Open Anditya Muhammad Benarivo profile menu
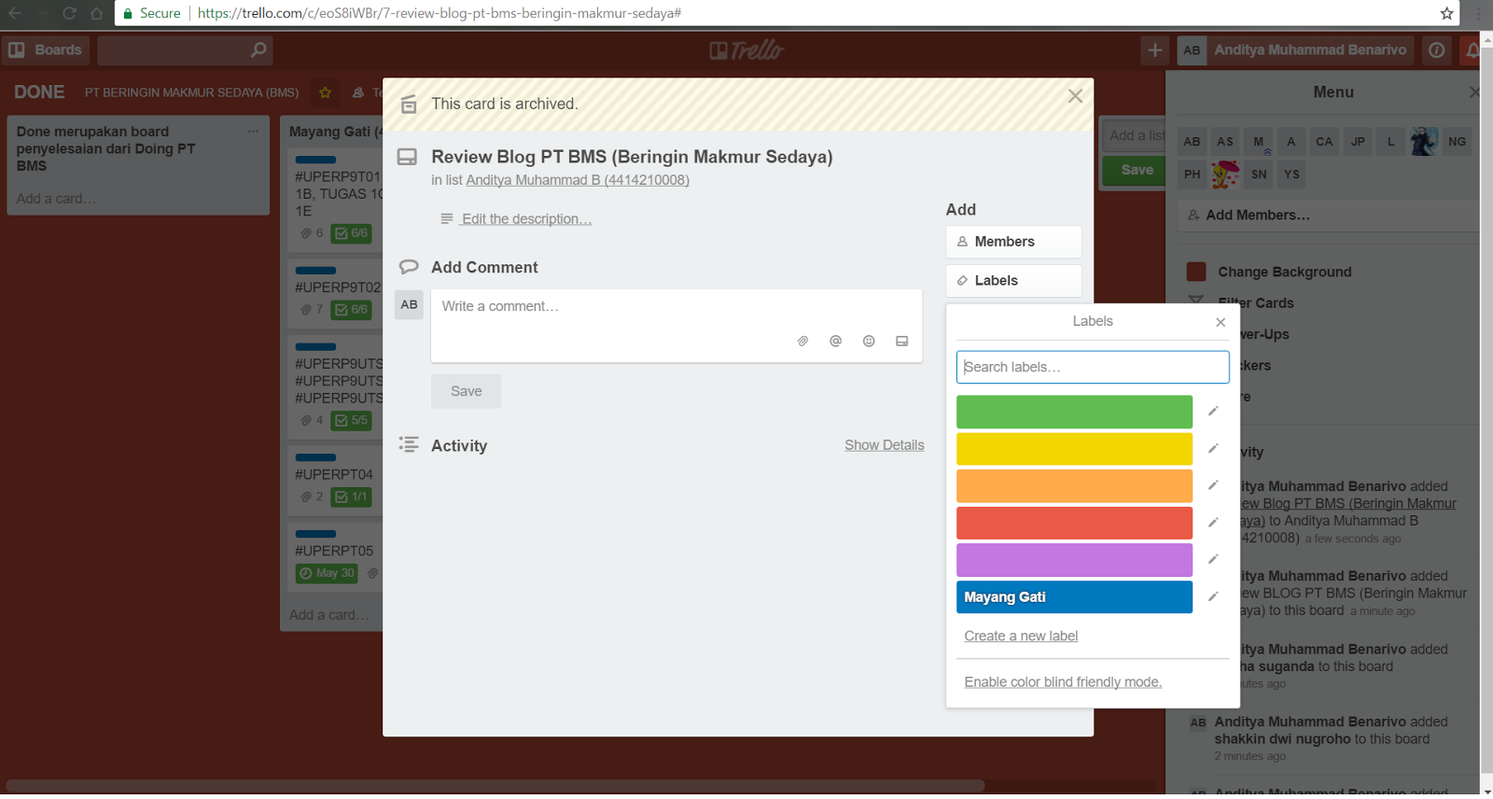The height and width of the screenshot is (799, 1493). click(x=1295, y=50)
